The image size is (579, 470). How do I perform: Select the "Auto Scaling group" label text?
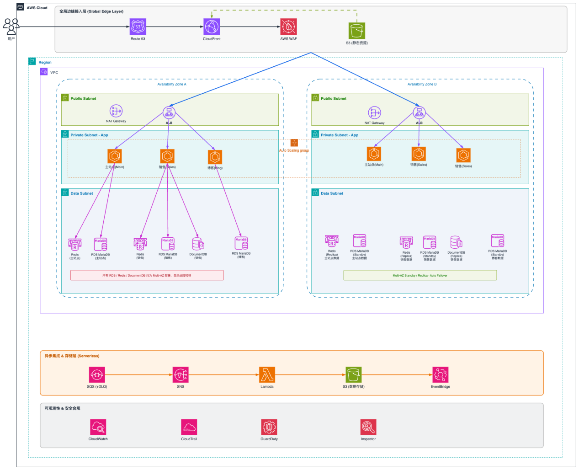[x=294, y=150]
